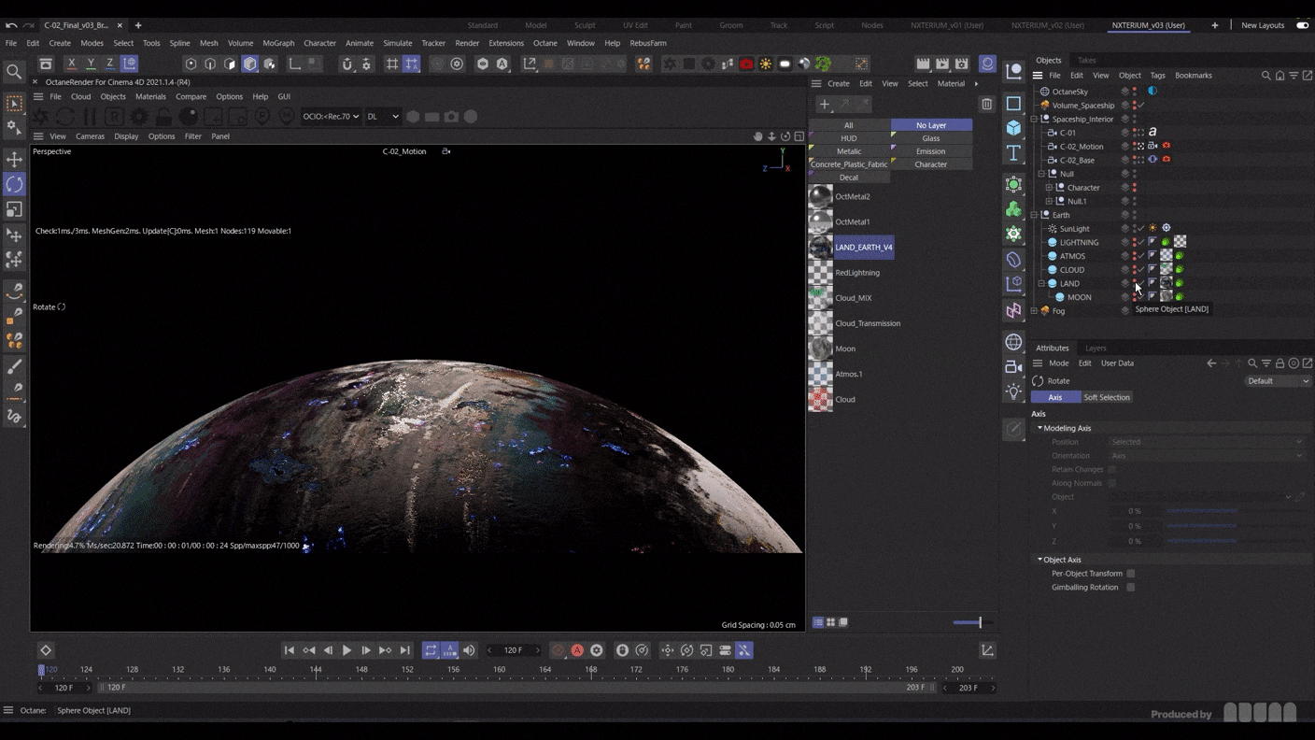1315x740 pixels.
Task: Delete material using trash icon
Action: (x=986, y=105)
